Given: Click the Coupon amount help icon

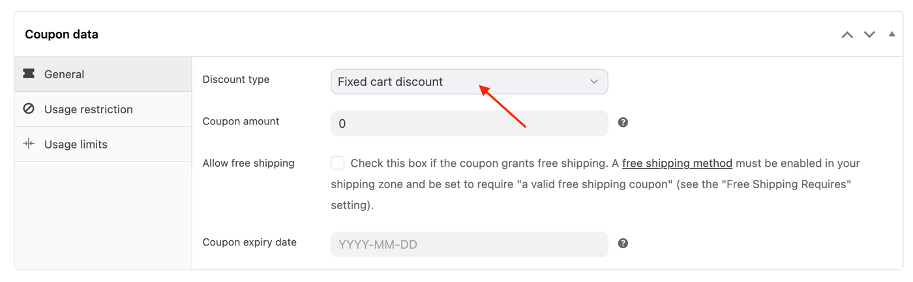Looking at the screenshot, I should click(623, 122).
